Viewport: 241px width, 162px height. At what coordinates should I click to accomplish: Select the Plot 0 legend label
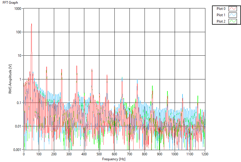point(221,9)
